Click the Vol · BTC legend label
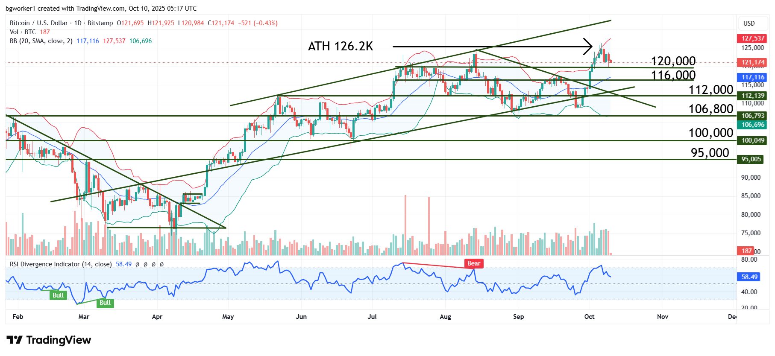 pos(23,32)
